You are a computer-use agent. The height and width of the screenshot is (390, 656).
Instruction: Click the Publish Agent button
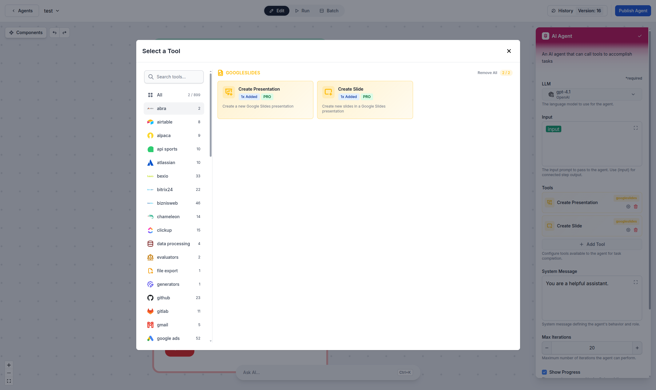click(x=633, y=10)
